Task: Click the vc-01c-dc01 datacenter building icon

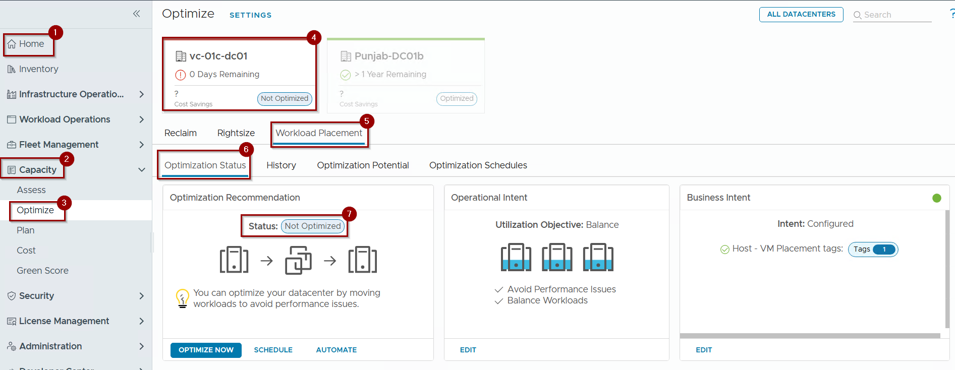Action: 181,56
